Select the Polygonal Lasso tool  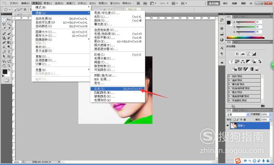tap(4, 24)
